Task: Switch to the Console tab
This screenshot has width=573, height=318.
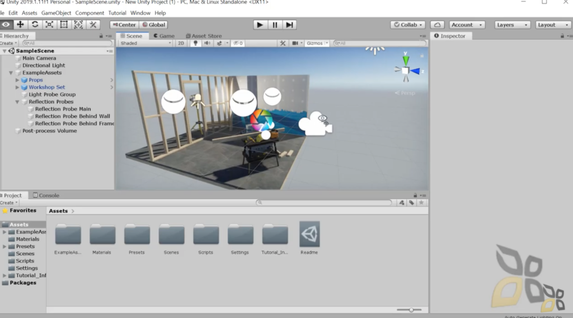Action: click(x=46, y=196)
